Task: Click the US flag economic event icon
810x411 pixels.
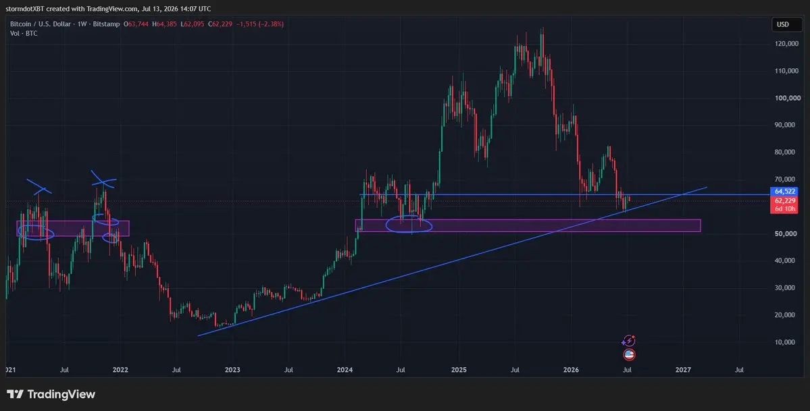Action: point(629,355)
